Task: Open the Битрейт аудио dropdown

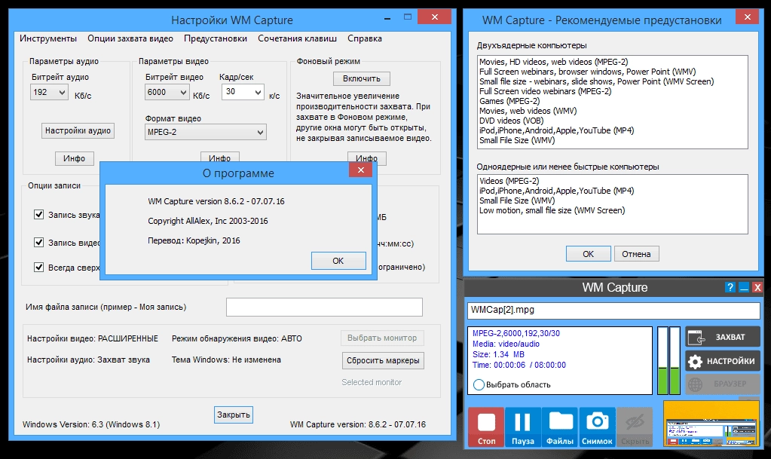Action: tap(49, 92)
